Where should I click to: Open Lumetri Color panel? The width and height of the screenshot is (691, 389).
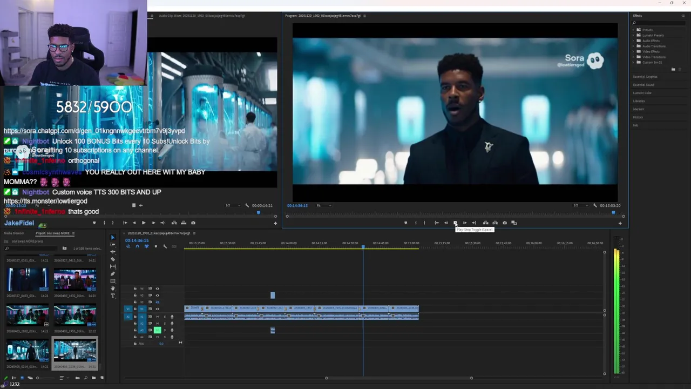point(642,93)
